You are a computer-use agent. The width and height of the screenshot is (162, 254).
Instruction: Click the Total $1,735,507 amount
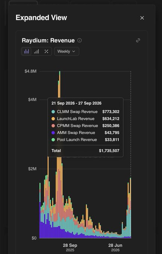[x=109, y=151]
